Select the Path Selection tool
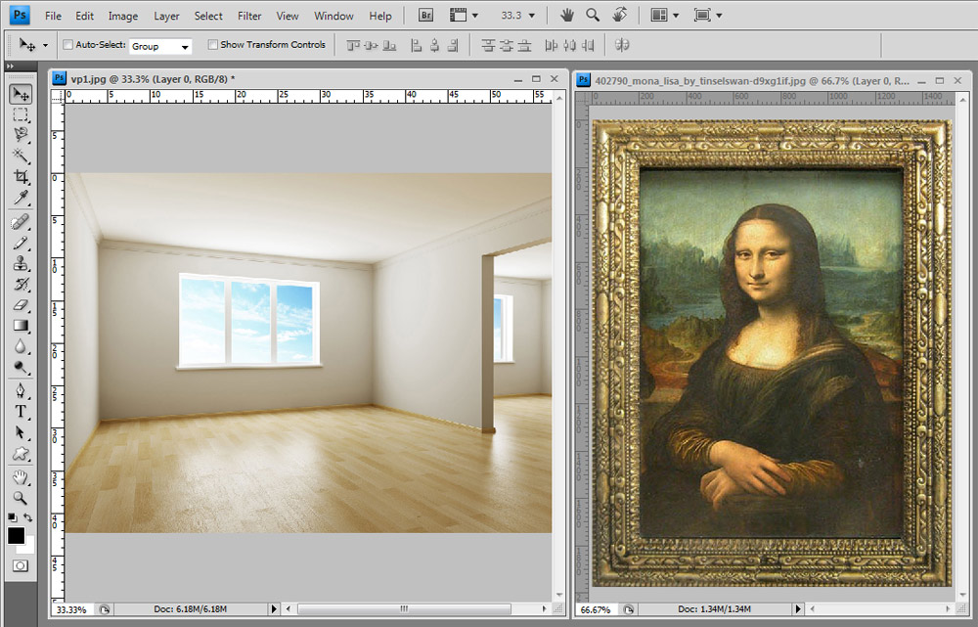Viewport: 978px width, 627px height. coord(21,432)
